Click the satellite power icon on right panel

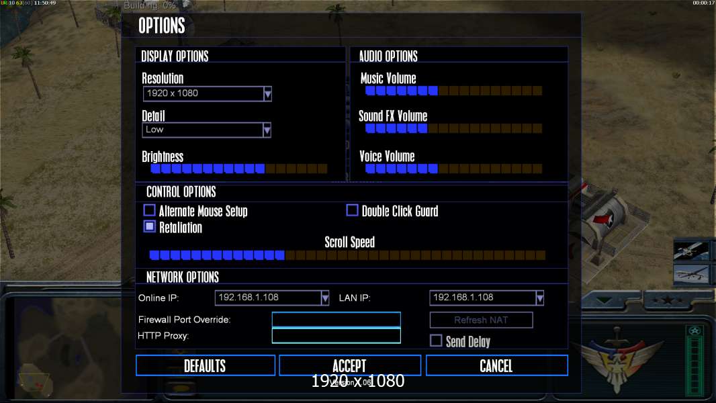pos(691,251)
